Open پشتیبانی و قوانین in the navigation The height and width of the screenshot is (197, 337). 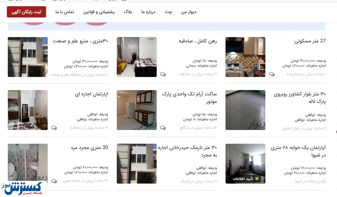[99, 12]
